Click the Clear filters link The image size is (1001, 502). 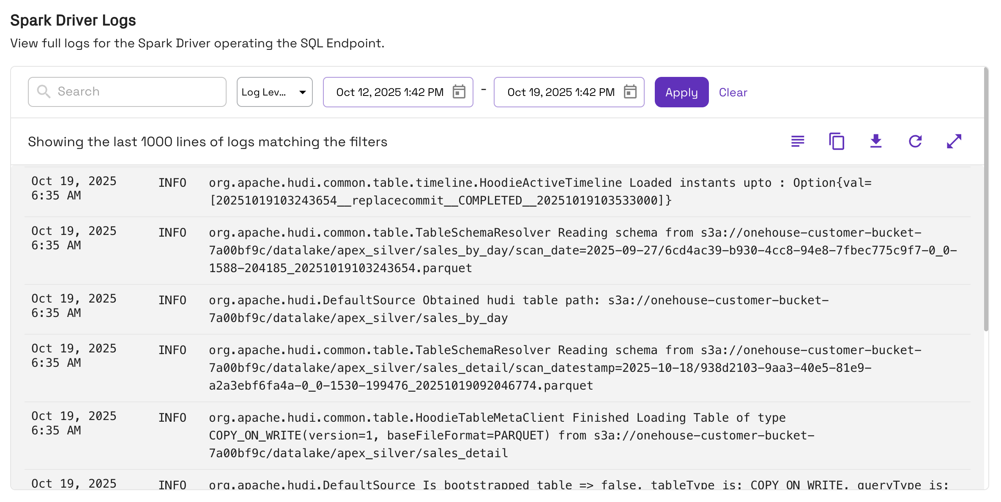(x=733, y=92)
